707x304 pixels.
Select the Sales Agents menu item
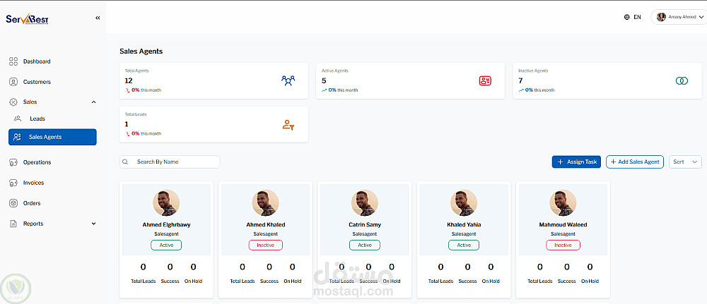pos(52,137)
